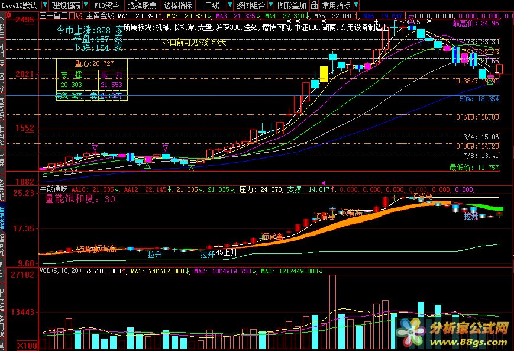Click the 选择股票 toolbar button
Image resolution: width=514 pixels, height=351 pixels.
click(x=143, y=5)
